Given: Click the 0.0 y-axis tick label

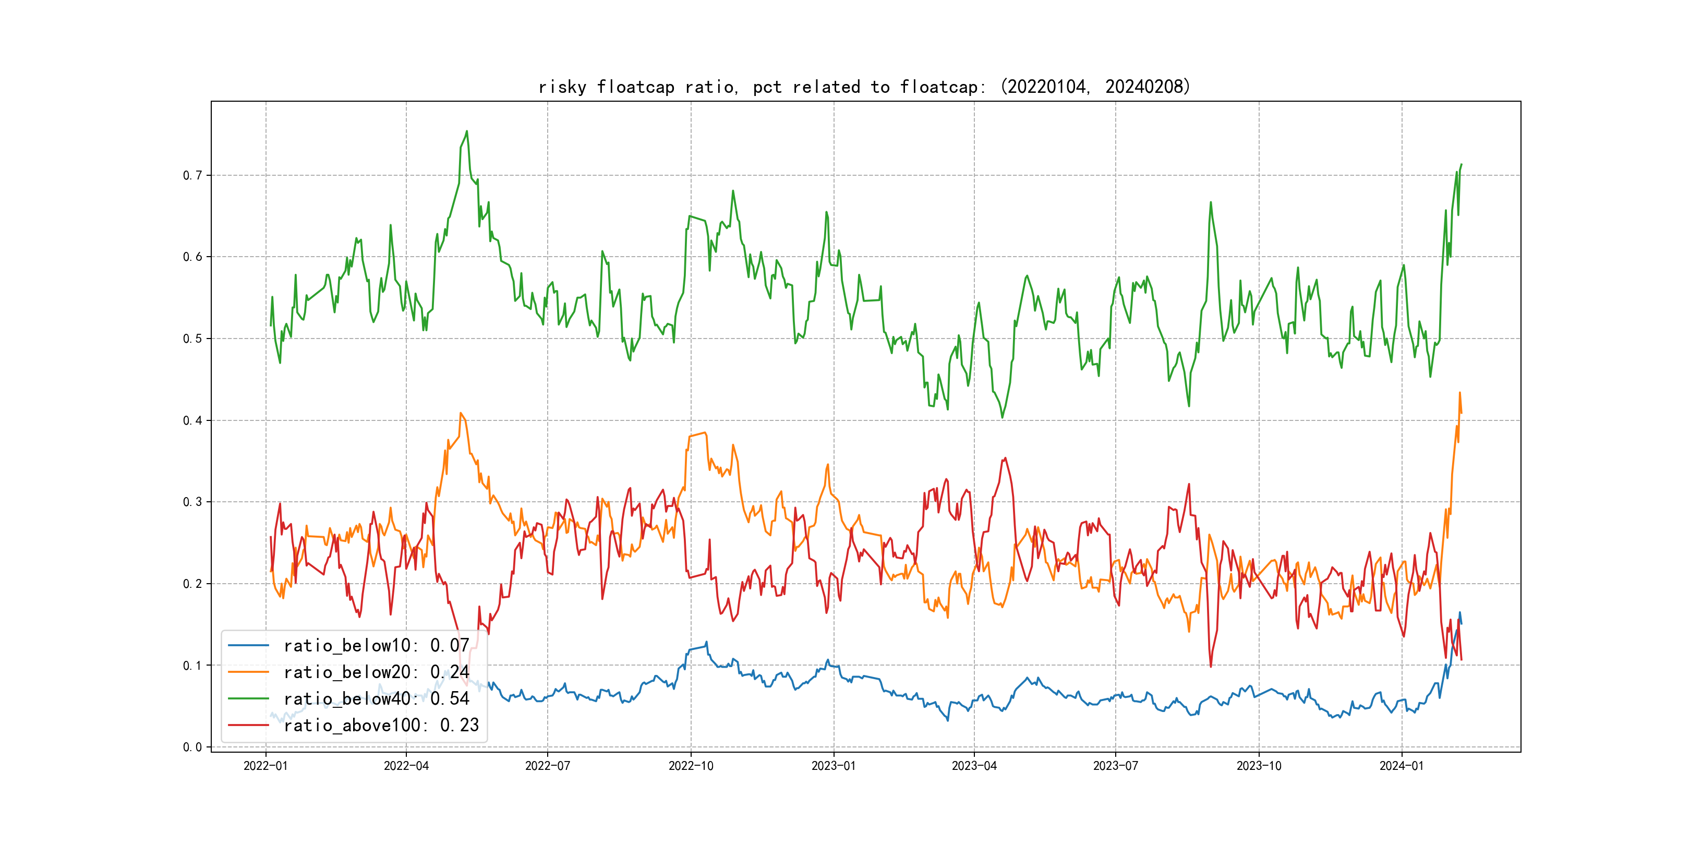Looking at the screenshot, I should (192, 746).
